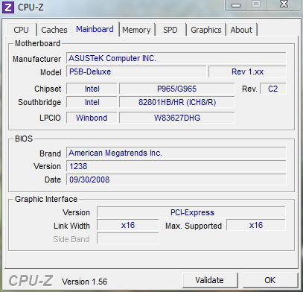Open the SPD tab
This screenshot has width=303, height=292.
(x=170, y=30)
